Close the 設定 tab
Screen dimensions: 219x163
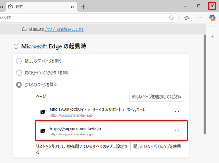coord(72,7)
